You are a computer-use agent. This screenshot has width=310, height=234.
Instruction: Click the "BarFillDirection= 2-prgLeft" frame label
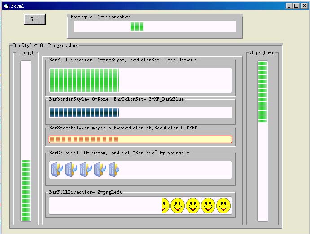(x=85, y=192)
